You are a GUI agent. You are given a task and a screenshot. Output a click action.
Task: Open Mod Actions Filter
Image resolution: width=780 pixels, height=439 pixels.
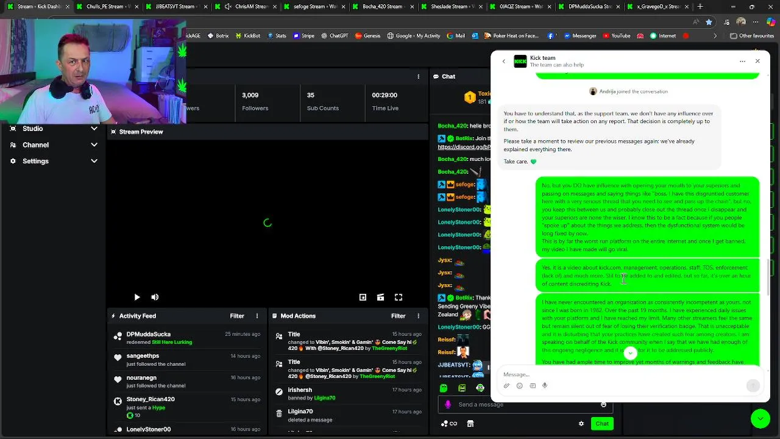[398, 316]
